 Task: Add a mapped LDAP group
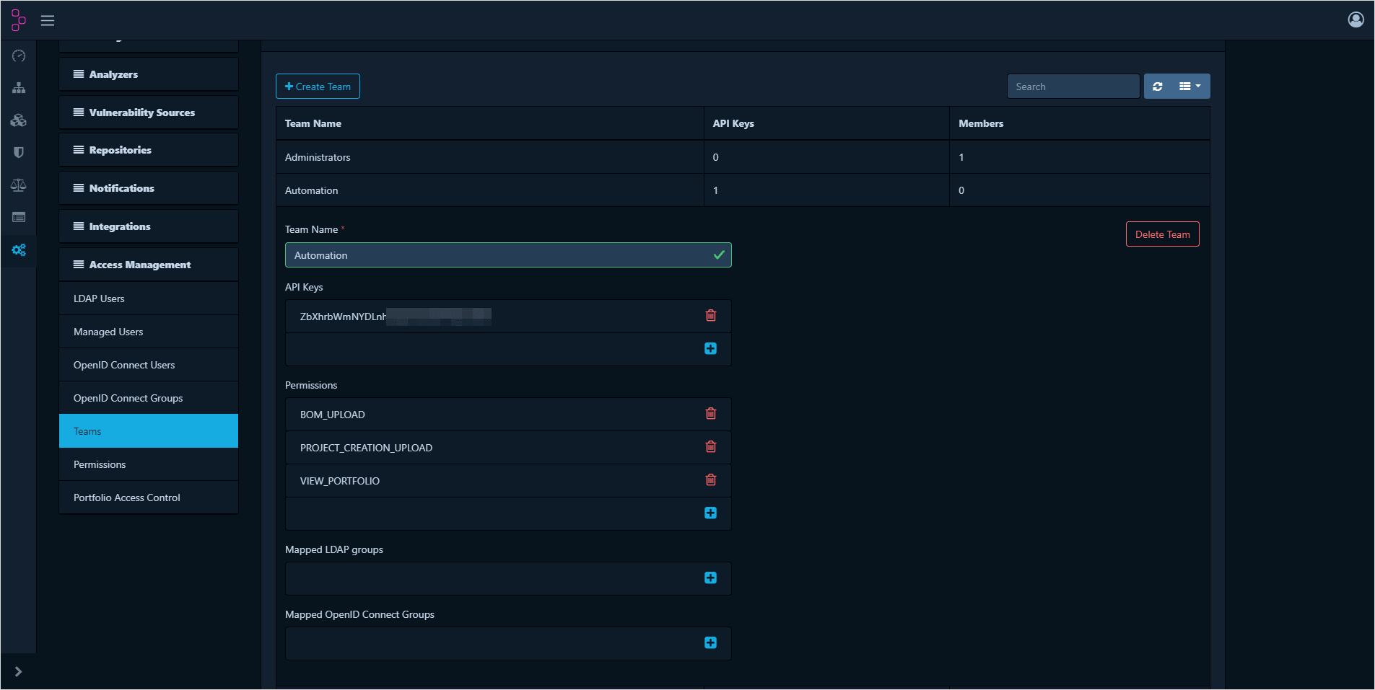tap(711, 578)
